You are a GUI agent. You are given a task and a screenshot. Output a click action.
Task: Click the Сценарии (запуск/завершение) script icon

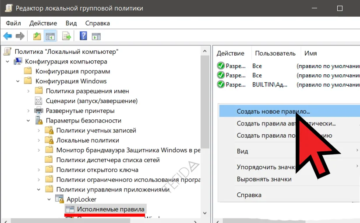point(39,101)
